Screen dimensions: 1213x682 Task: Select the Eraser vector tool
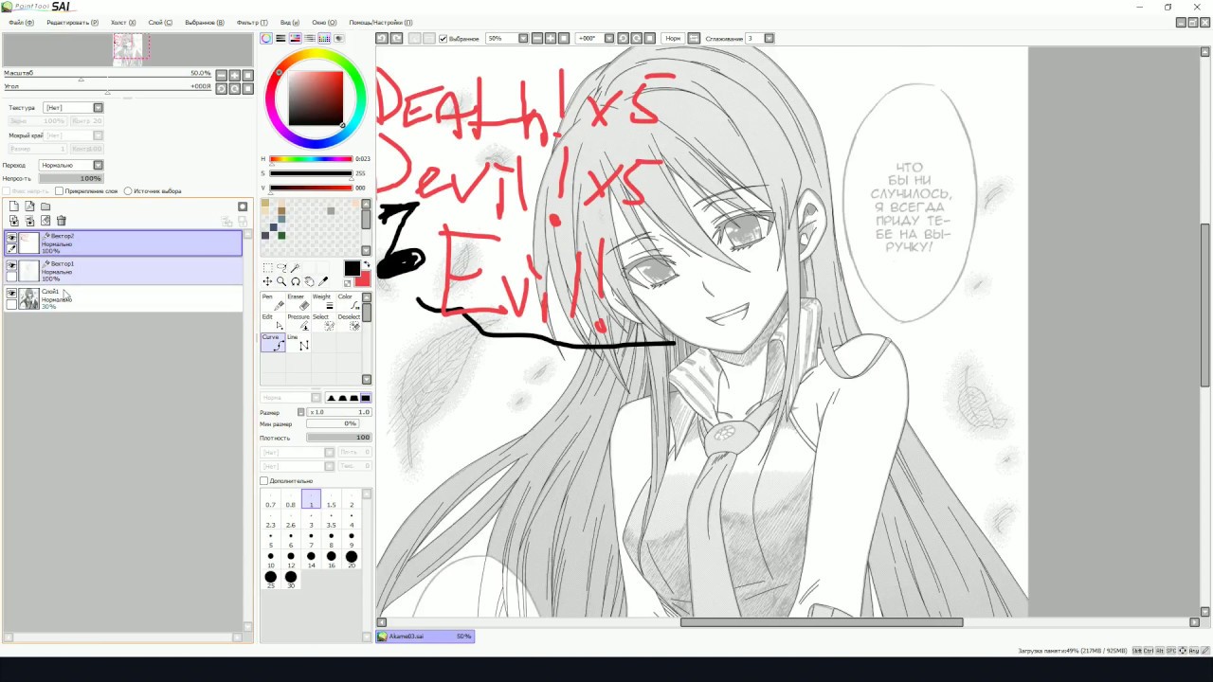299,302
